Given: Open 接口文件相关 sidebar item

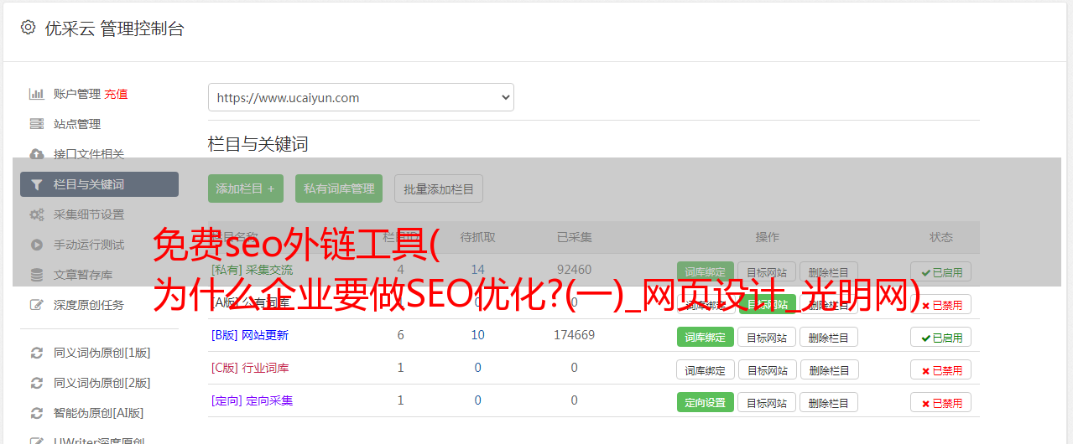Looking at the screenshot, I should click(89, 154).
